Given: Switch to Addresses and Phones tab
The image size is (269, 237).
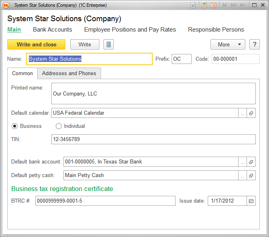Looking at the screenshot, I should pos(69,74).
